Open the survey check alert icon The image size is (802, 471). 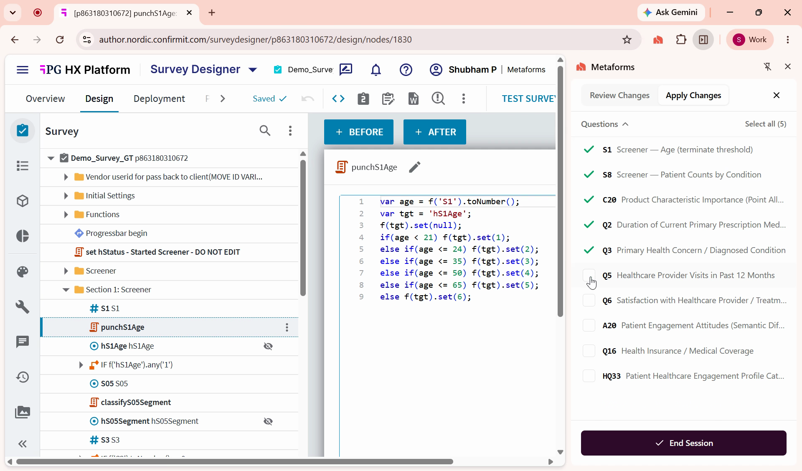pos(438,99)
